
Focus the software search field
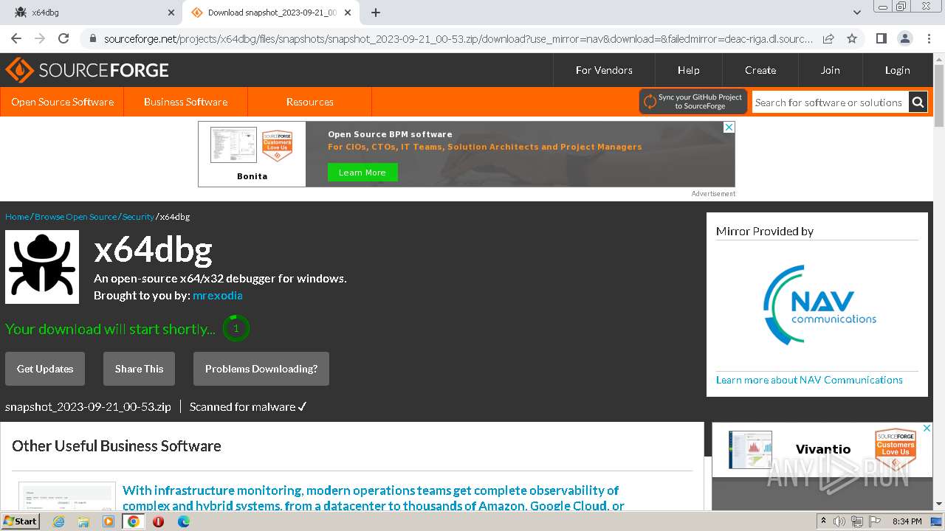[x=831, y=103]
